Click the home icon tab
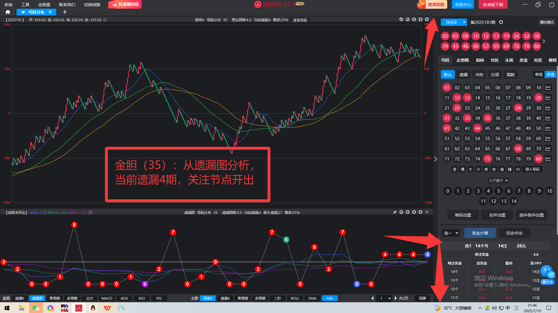Screen dimensions: 558x313 coord(8,12)
